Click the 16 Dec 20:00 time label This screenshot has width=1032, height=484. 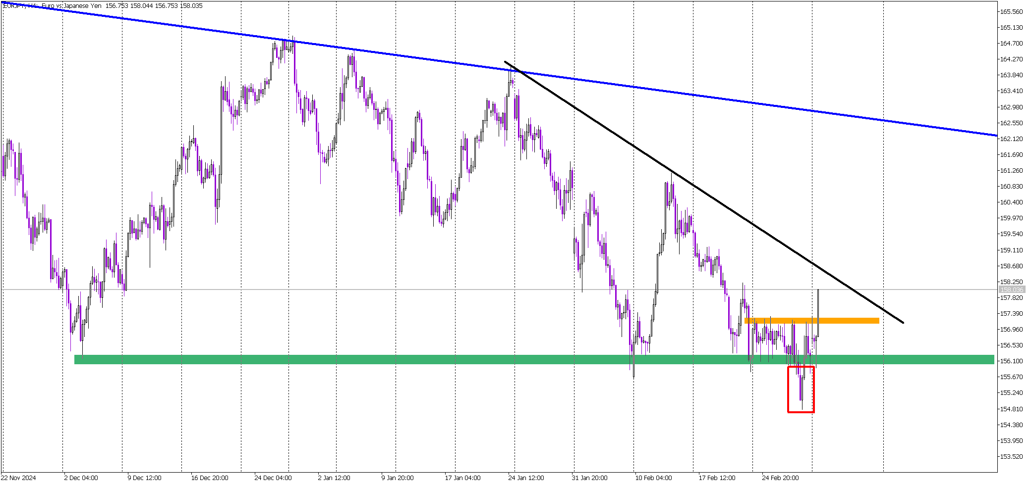click(x=210, y=478)
